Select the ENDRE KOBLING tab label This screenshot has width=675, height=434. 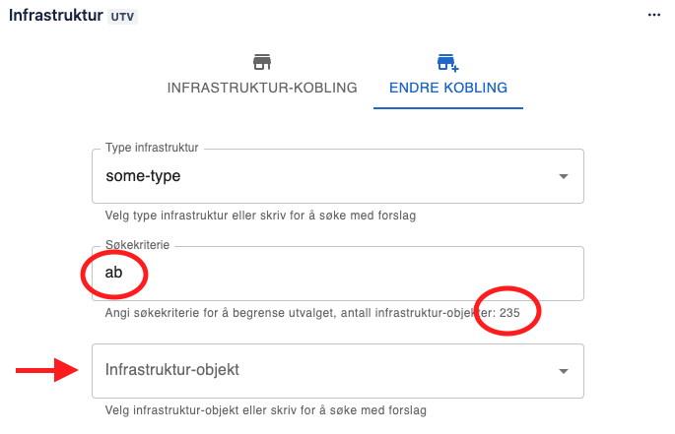pos(448,88)
